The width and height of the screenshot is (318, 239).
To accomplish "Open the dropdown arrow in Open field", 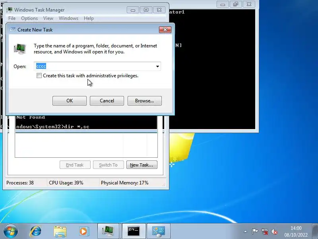I will (x=157, y=67).
